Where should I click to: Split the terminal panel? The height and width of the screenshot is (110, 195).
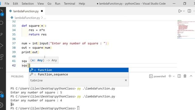[x=179, y=76]
